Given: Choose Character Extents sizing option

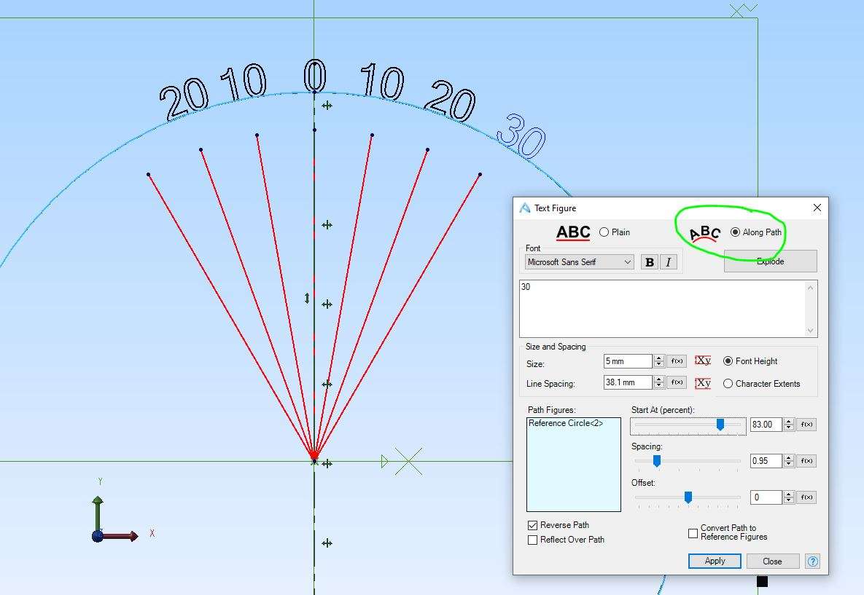Looking at the screenshot, I should (728, 384).
